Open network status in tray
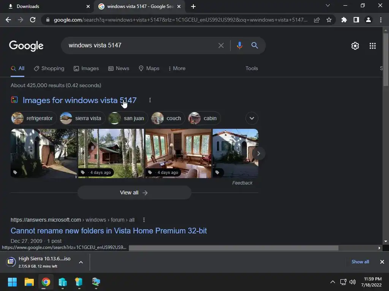The height and width of the screenshot is (291, 389). coord(343,282)
